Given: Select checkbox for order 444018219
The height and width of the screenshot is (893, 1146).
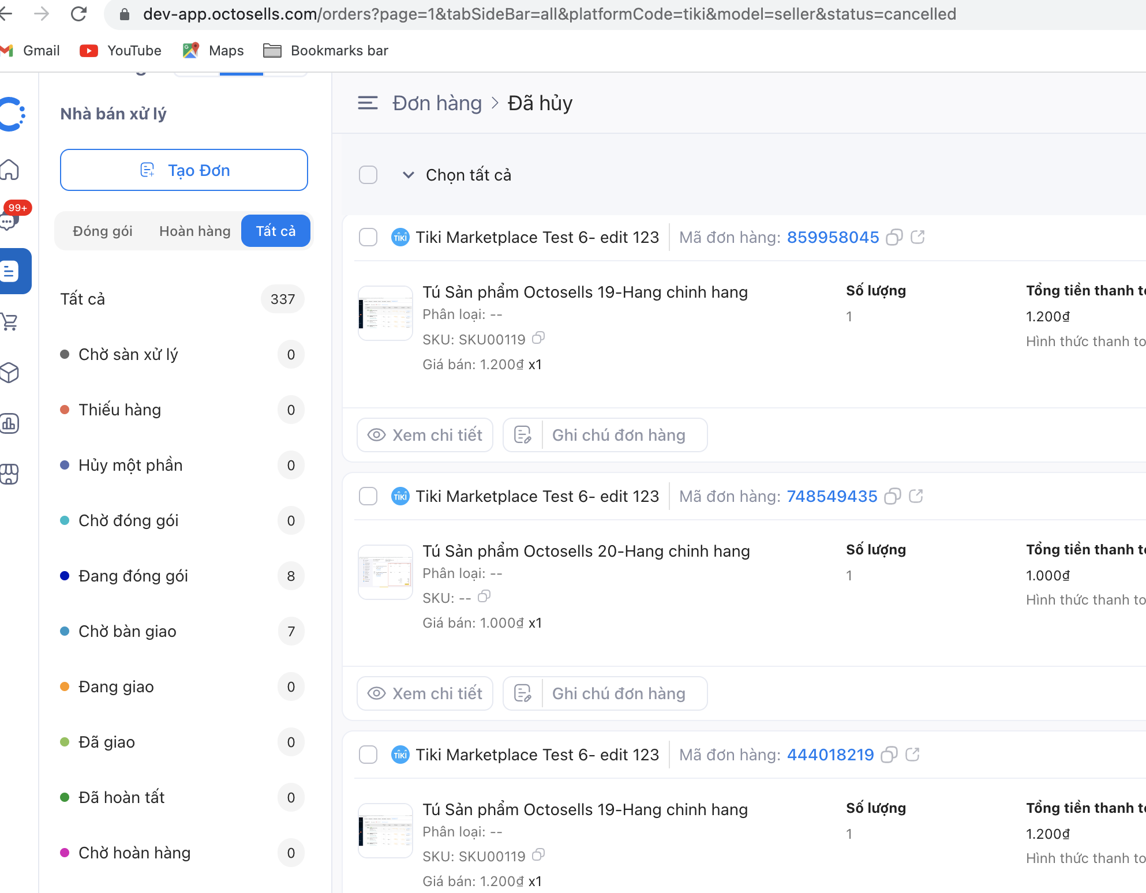Looking at the screenshot, I should (x=368, y=755).
